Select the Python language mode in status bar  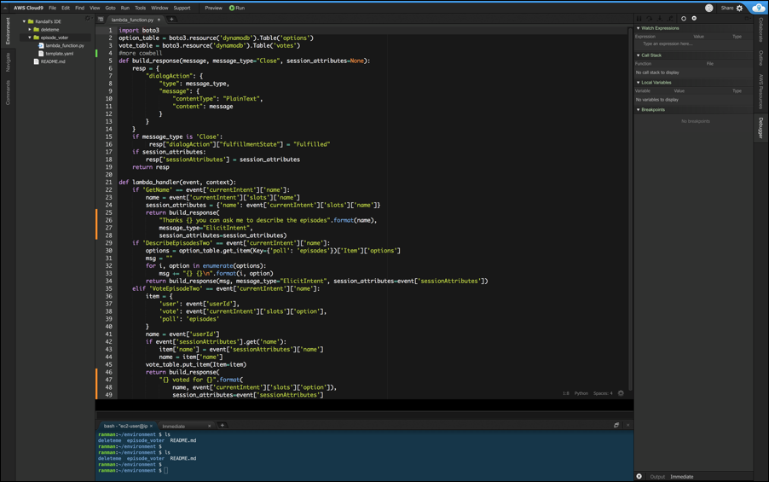click(x=581, y=393)
